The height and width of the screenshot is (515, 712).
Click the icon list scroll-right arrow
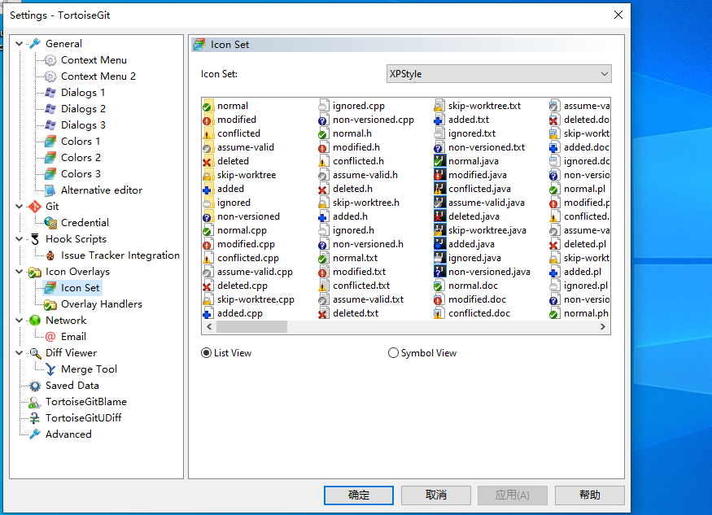point(603,326)
